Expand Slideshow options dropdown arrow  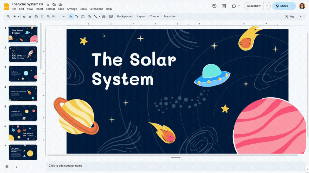click(x=267, y=6)
